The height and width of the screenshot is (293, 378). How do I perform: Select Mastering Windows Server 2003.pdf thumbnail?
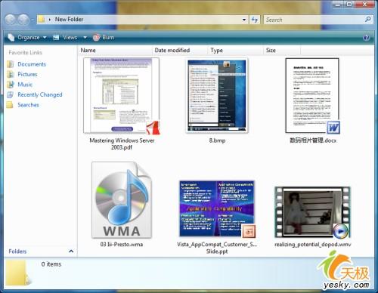(x=122, y=96)
